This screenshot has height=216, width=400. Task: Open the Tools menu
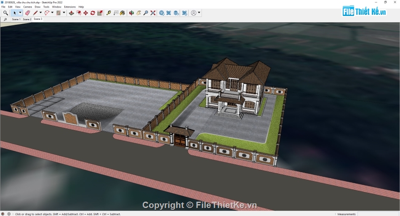tap(46, 7)
